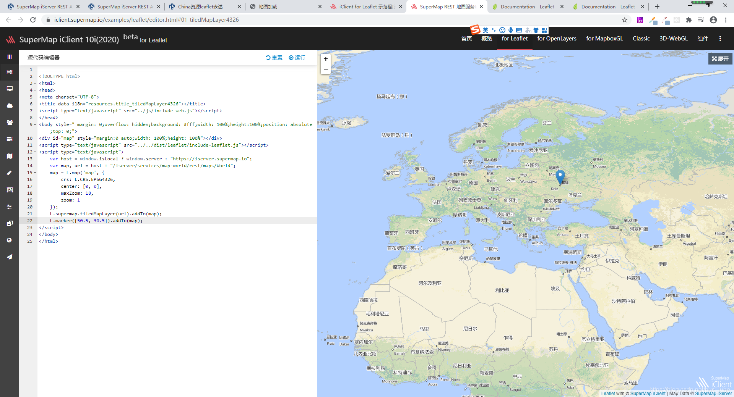This screenshot has height=397, width=734.
Task: Select the for OpenLayers nav item
Action: (557, 39)
